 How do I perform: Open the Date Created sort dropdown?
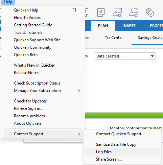point(125,56)
